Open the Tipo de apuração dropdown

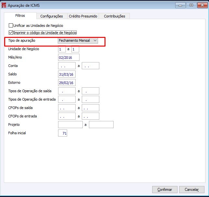click(78, 40)
